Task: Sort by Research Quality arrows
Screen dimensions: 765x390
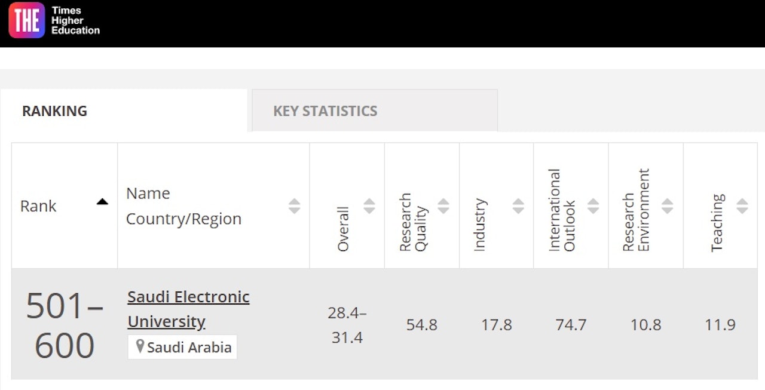Action: (443, 206)
